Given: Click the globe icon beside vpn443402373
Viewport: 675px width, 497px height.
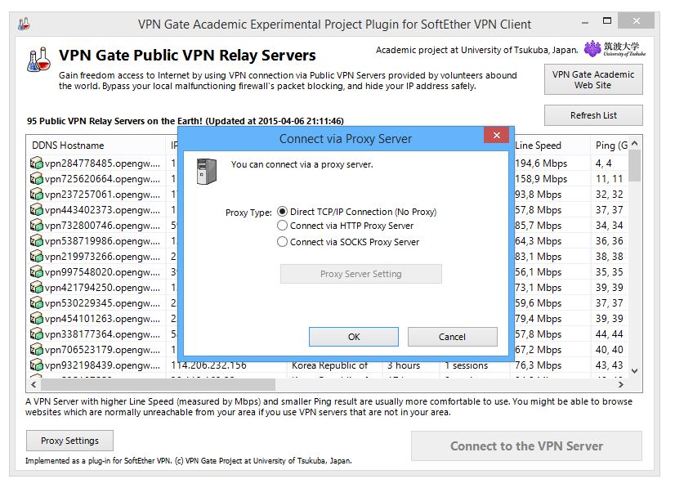Looking at the screenshot, I should click(x=37, y=209).
